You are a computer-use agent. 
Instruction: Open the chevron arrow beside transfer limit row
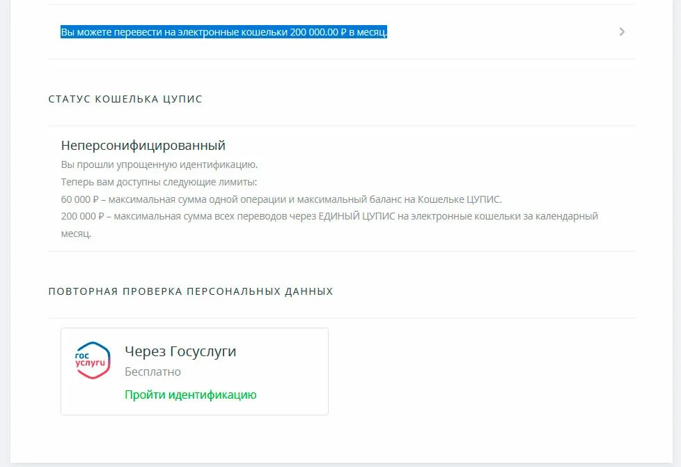click(x=622, y=32)
